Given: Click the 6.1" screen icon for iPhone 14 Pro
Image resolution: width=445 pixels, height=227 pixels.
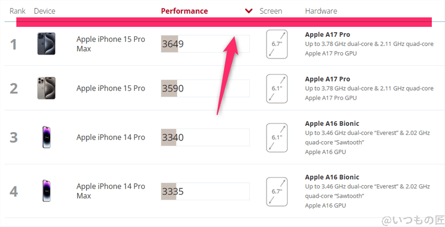Looking at the screenshot, I should coord(277,137).
